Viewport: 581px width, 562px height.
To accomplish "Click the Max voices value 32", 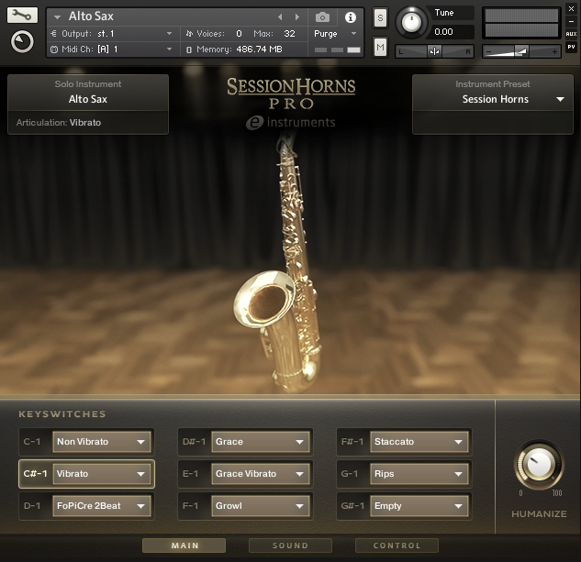I will 289,34.
